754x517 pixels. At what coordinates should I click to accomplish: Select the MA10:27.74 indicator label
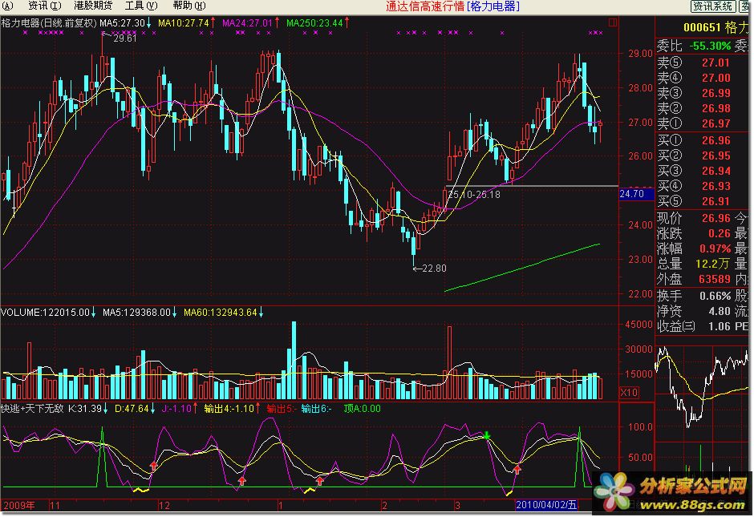pos(186,22)
